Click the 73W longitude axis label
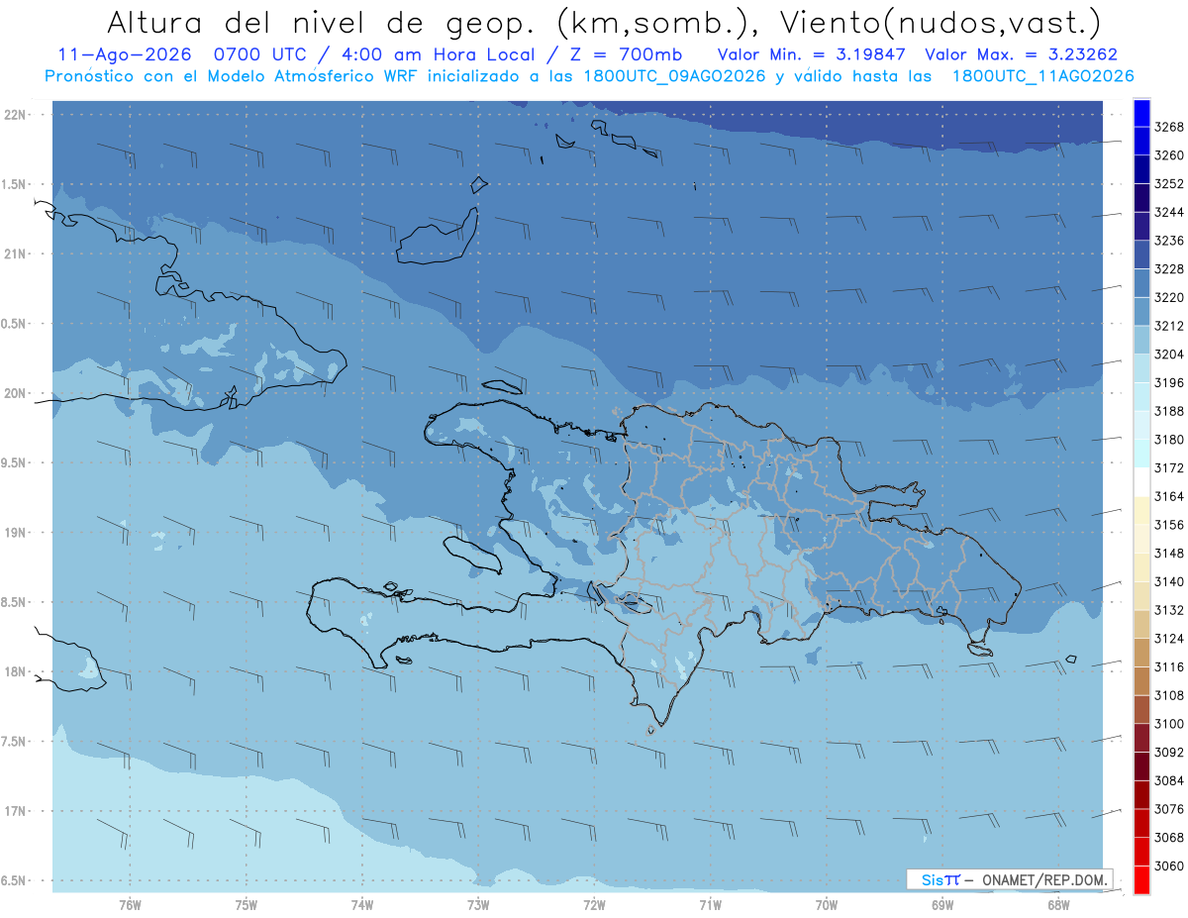The height and width of the screenshot is (918, 1188). (478, 905)
